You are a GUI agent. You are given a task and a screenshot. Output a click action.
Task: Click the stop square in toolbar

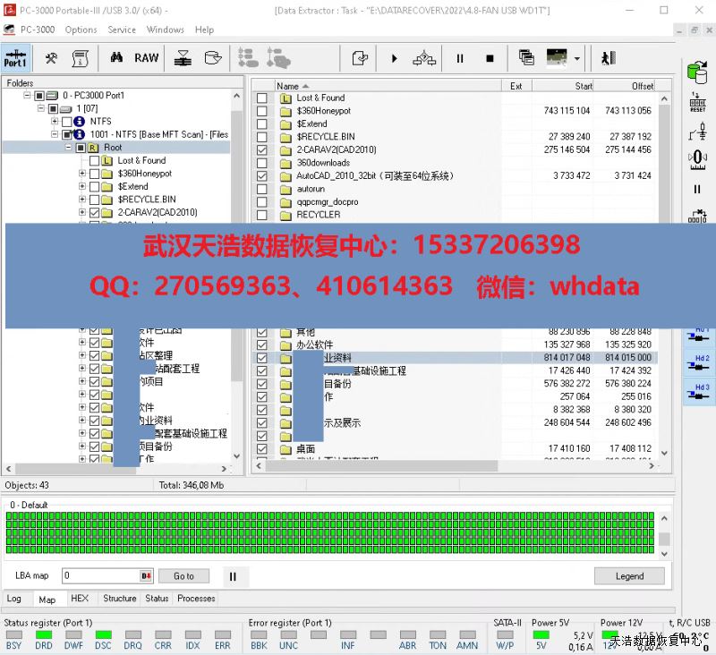[490, 58]
